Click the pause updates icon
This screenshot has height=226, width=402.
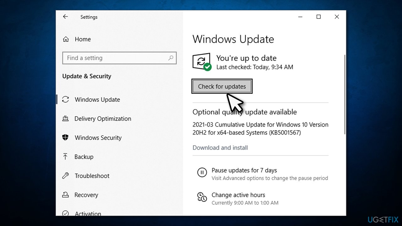tap(202, 172)
